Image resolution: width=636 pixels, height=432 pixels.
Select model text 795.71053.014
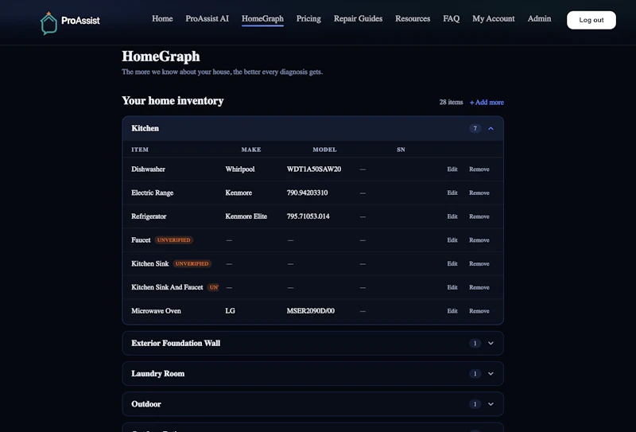click(x=308, y=216)
